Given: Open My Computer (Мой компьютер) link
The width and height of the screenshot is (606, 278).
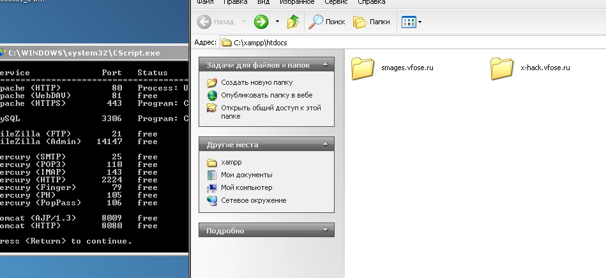Looking at the screenshot, I should pyautogui.click(x=246, y=187).
